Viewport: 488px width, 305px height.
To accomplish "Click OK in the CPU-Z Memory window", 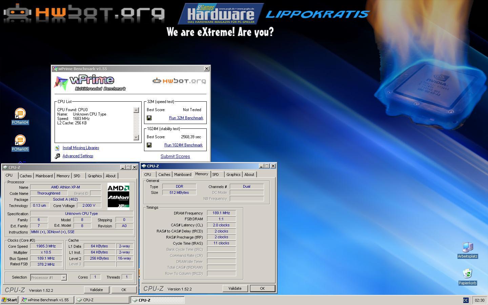I will (x=262, y=288).
